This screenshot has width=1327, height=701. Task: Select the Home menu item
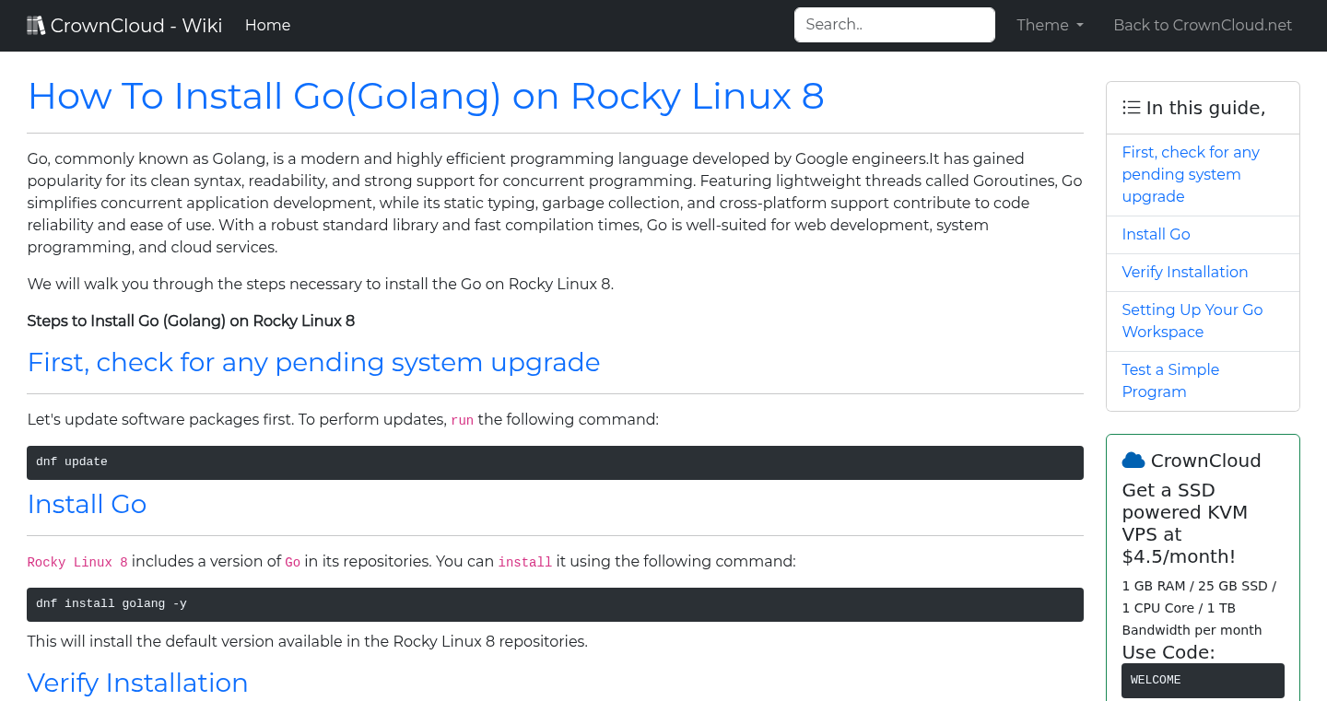267,25
